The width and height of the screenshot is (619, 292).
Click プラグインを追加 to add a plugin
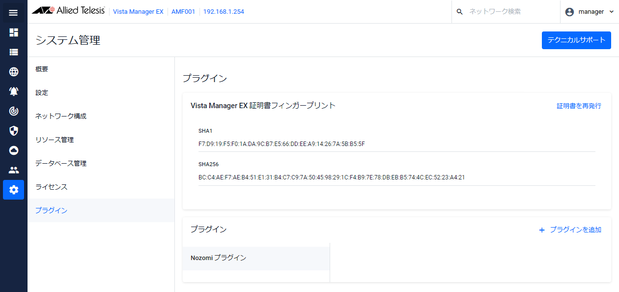click(x=570, y=230)
